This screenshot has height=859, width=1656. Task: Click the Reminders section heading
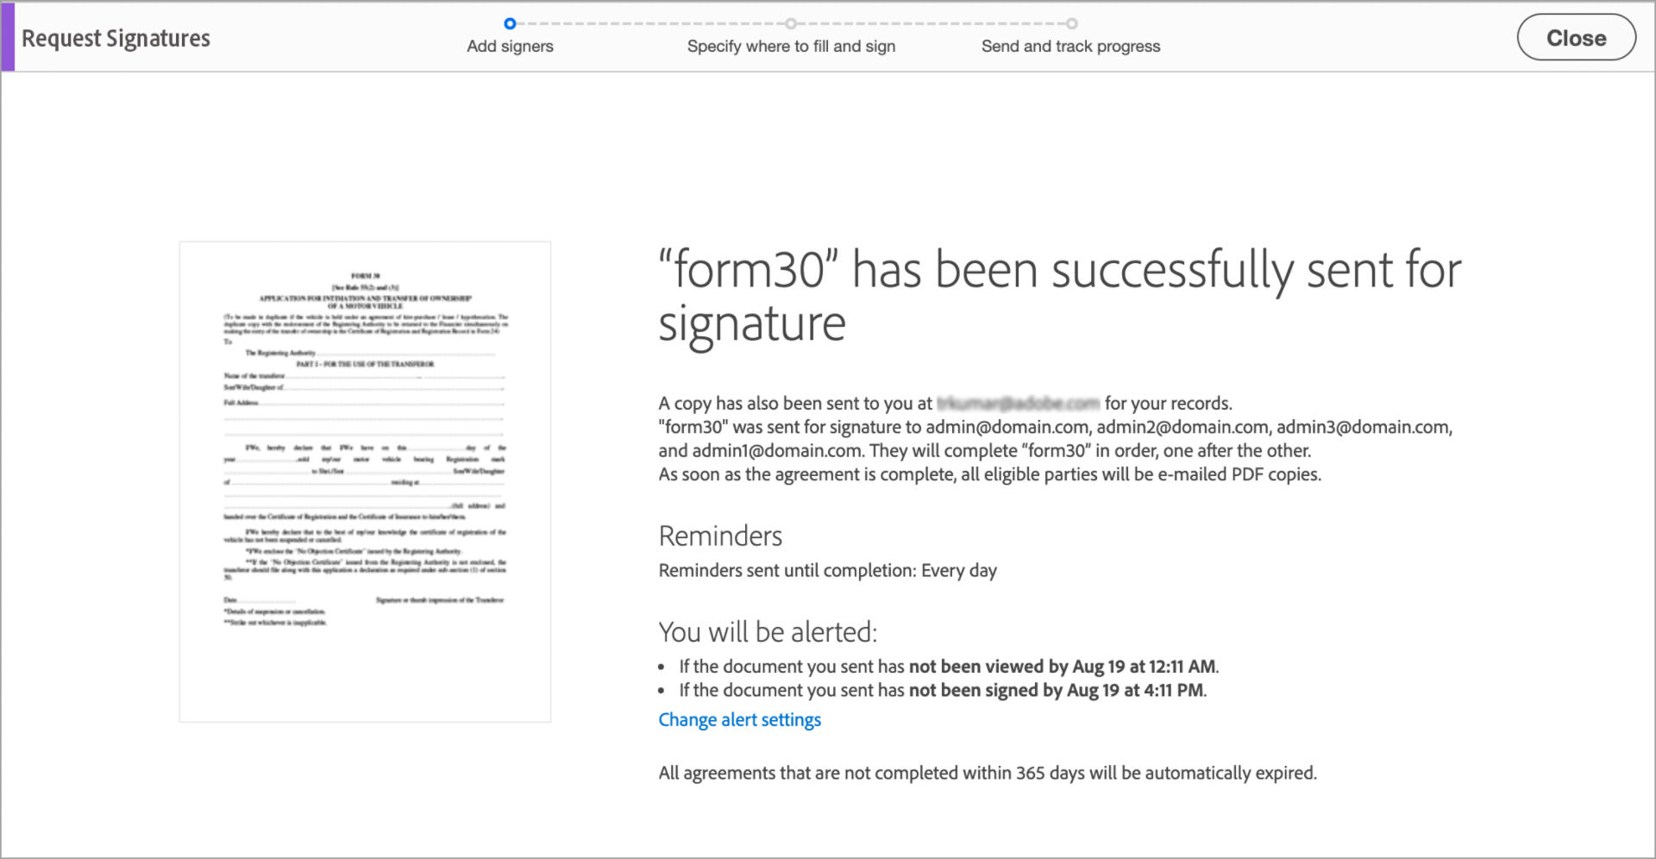pos(720,536)
